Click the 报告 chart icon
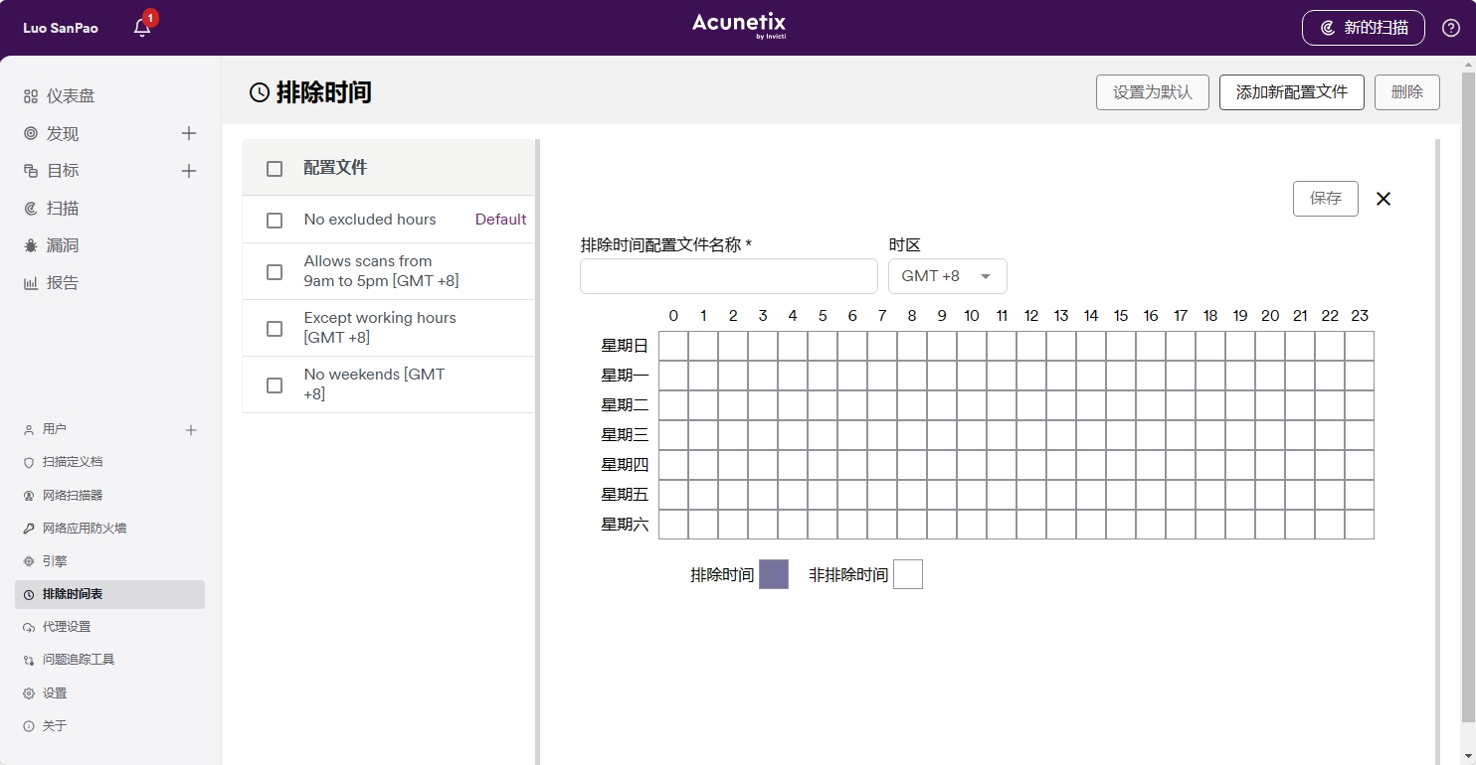The height and width of the screenshot is (765, 1476). tap(31, 283)
